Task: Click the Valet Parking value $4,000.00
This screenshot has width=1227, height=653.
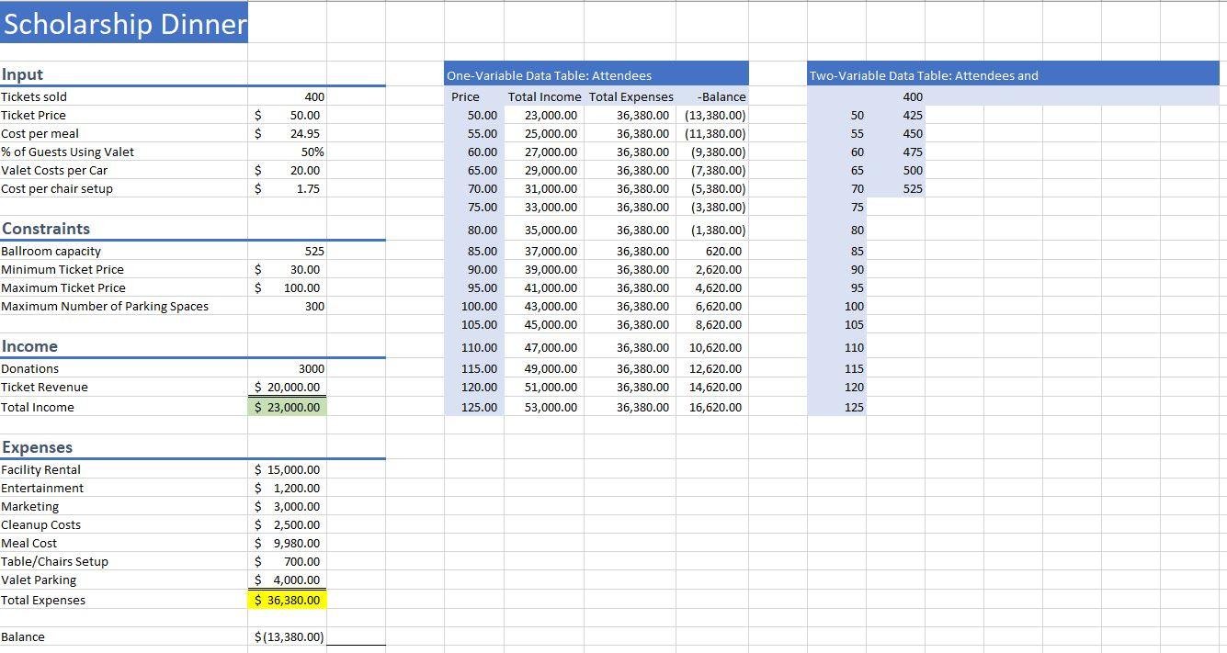Action: point(287,580)
